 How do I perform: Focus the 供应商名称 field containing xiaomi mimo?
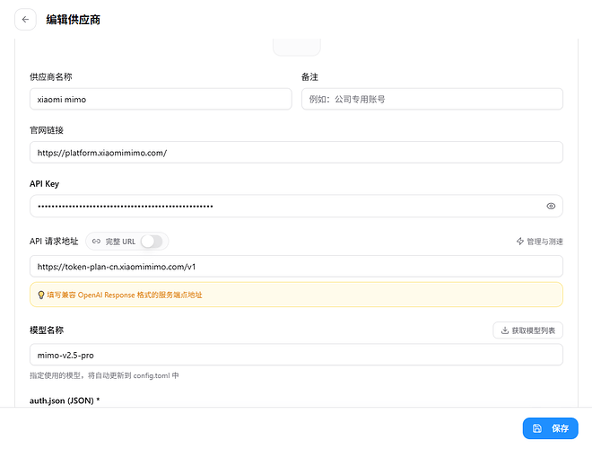[x=161, y=100]
